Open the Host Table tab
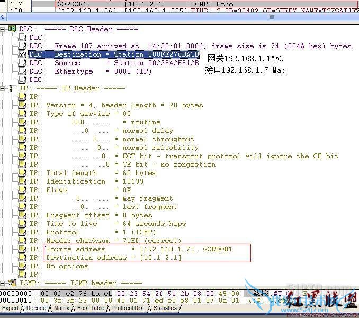The image size is (359, 318). (x=91, y=308)
